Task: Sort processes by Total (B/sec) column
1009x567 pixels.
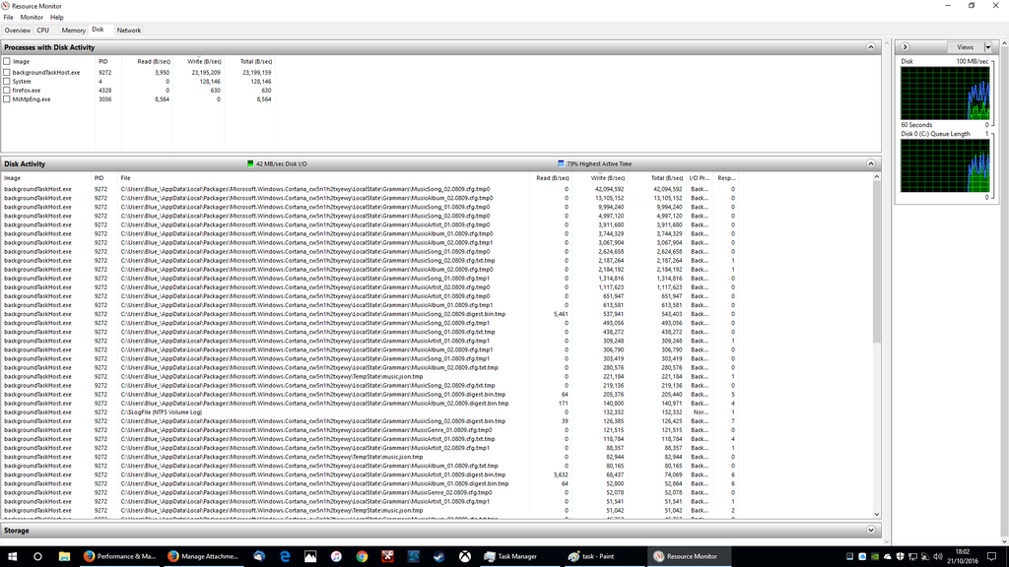Action: 249,62
